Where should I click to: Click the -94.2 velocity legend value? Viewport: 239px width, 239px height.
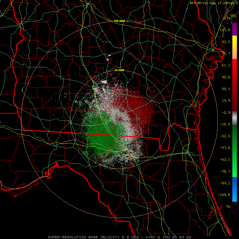tap(225, 183)
